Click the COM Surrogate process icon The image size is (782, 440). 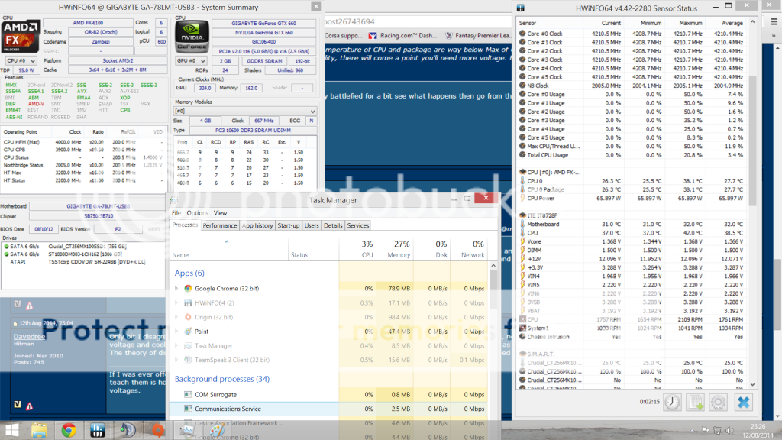point(188,394)
